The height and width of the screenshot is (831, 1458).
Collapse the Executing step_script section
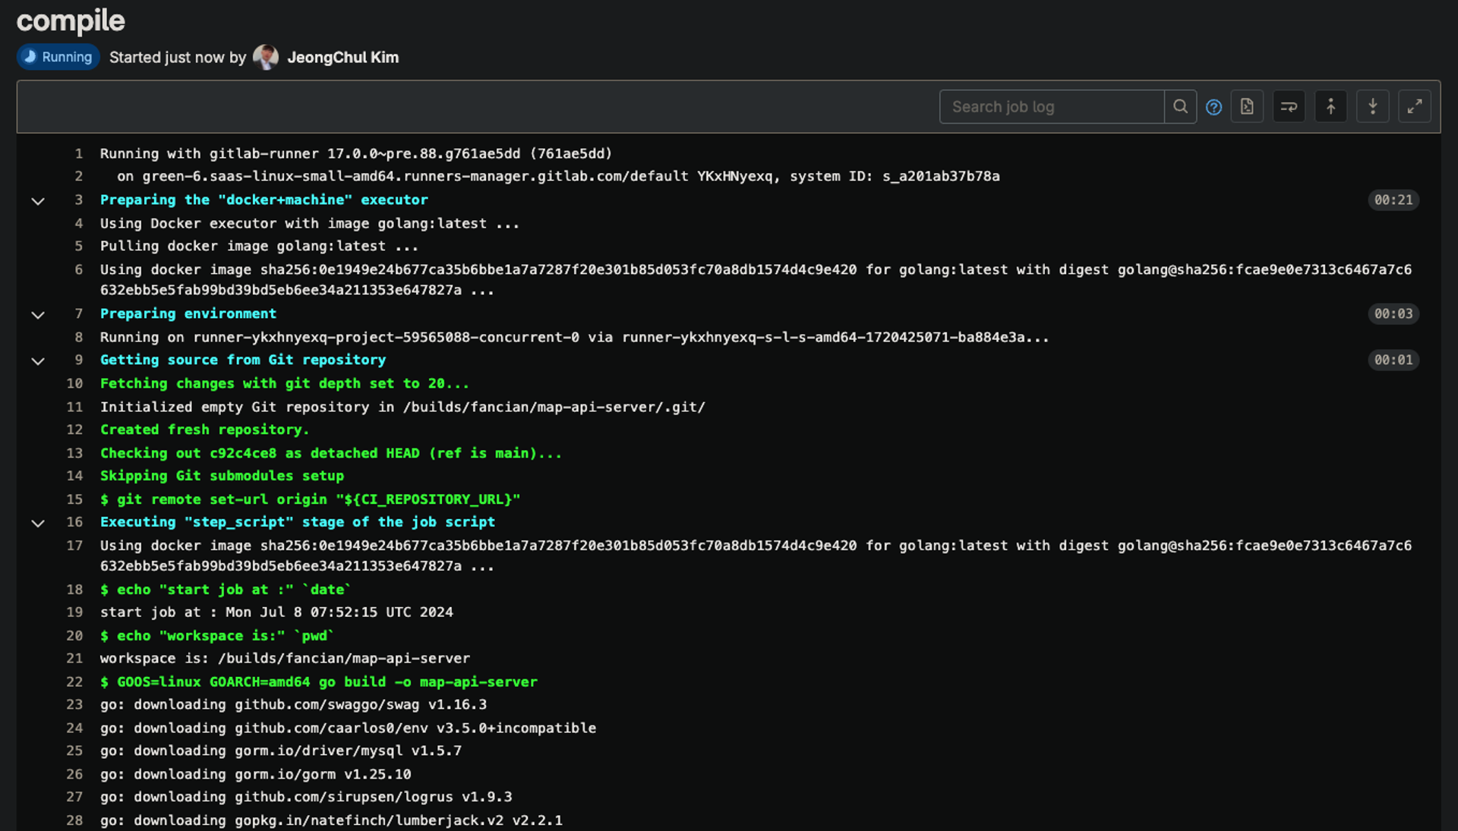tap(38, 523)
